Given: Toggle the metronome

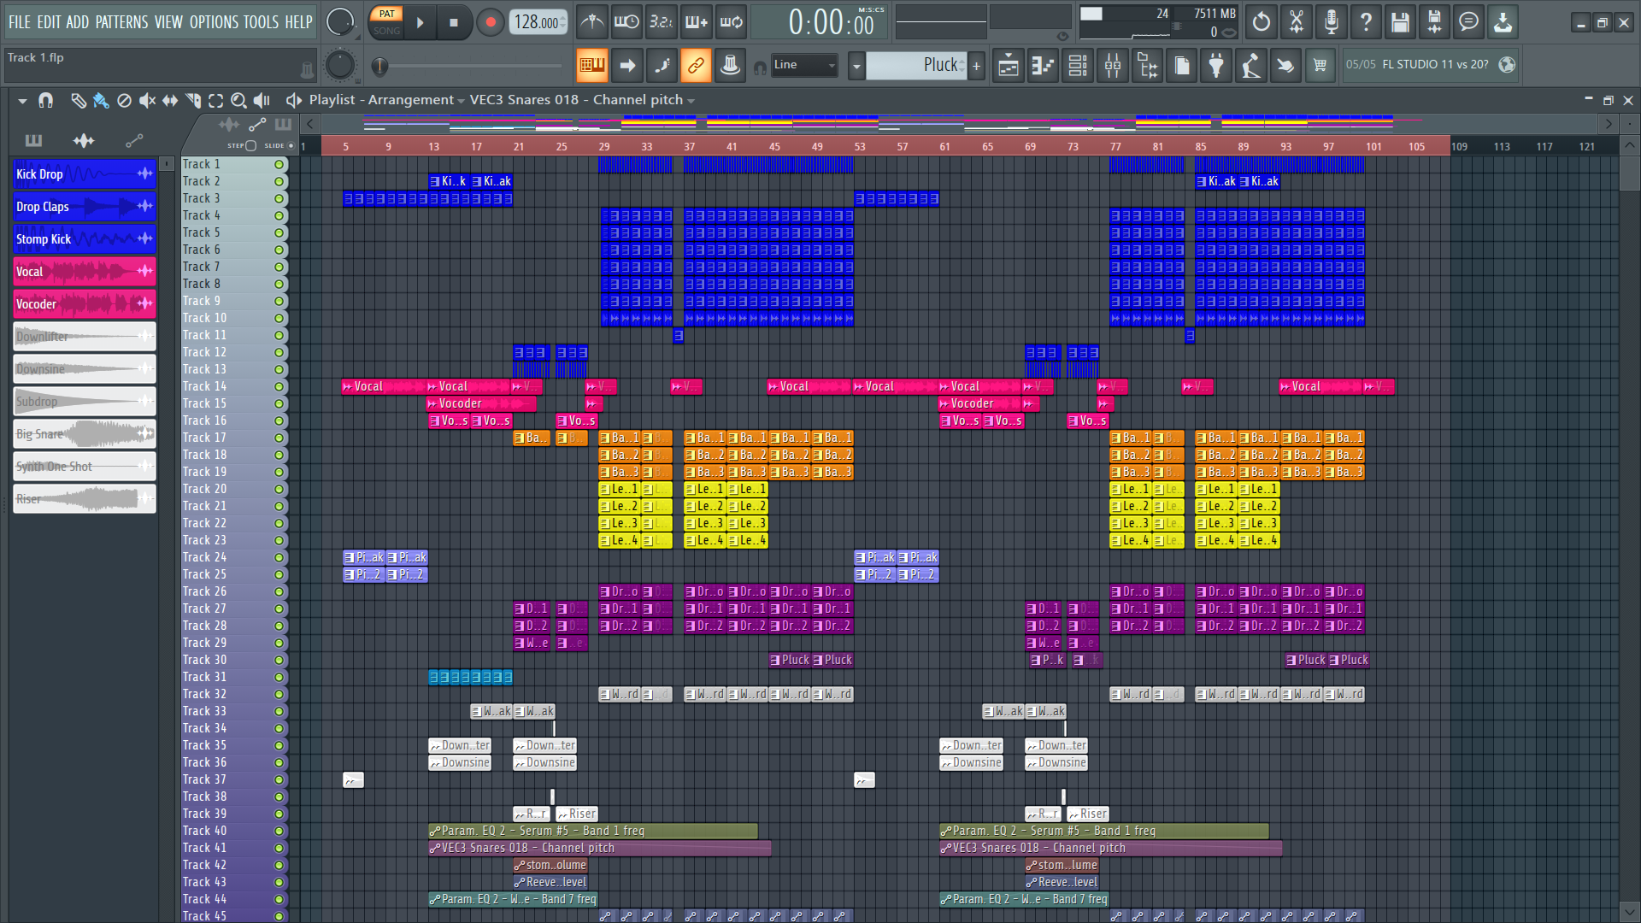Looking at the screenshot, I should coord(591,22).
